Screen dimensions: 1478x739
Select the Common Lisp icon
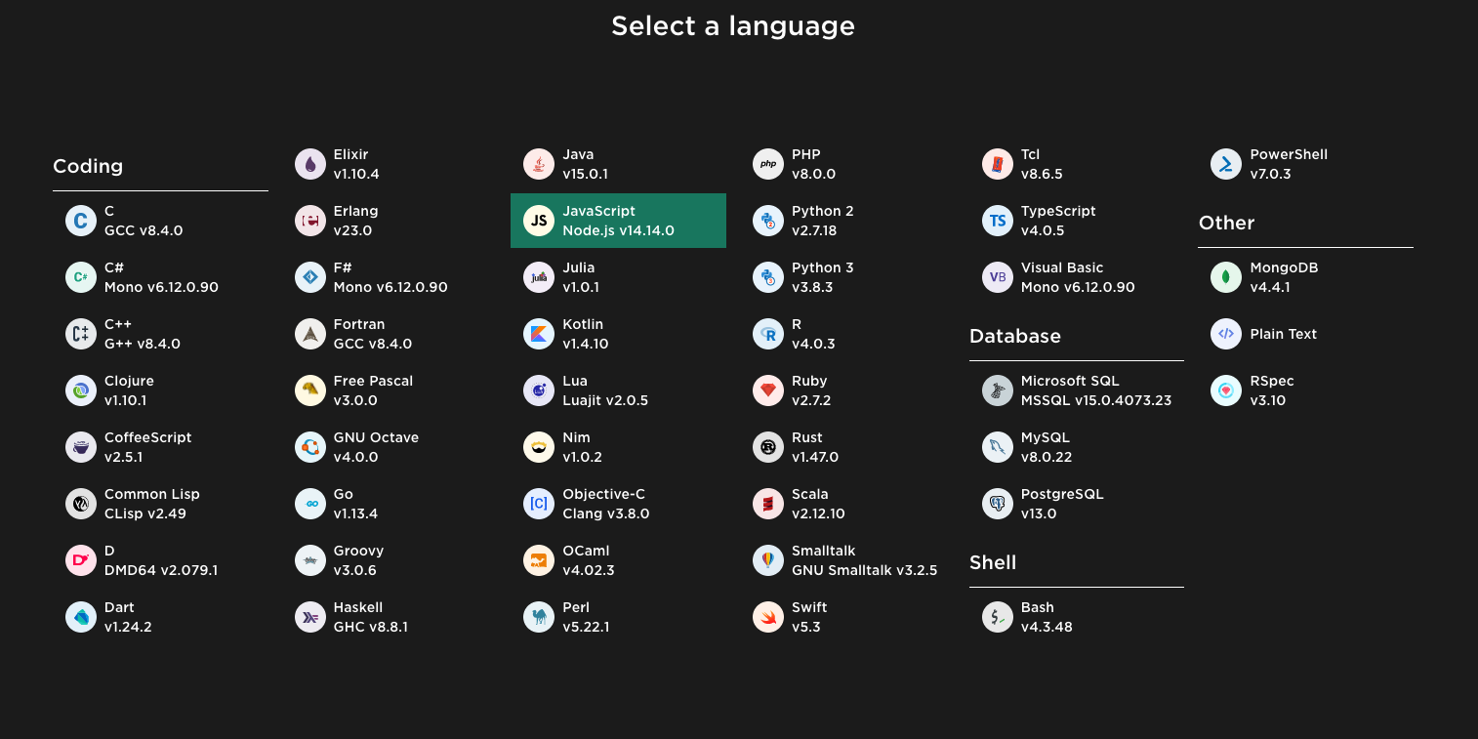coord(81,504)
